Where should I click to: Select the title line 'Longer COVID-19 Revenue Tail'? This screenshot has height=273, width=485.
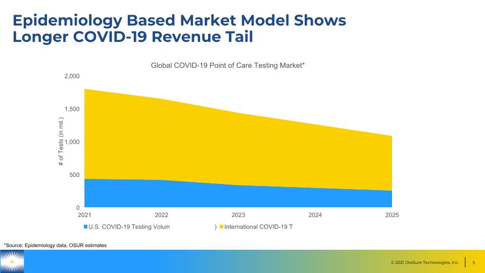[x=133, y=37]
